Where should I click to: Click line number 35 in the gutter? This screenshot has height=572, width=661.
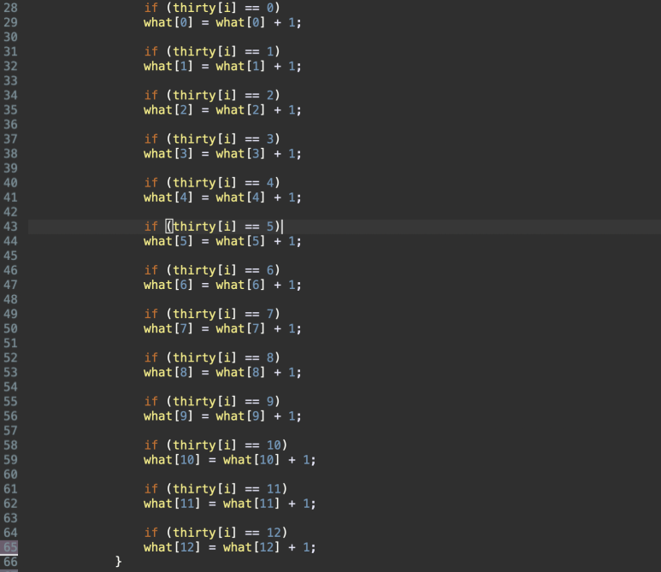pyautogui.click(x=10, y=110)
